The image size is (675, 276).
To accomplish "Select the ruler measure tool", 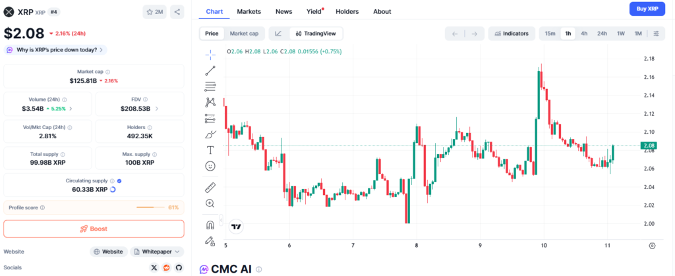I will [210, 187].
